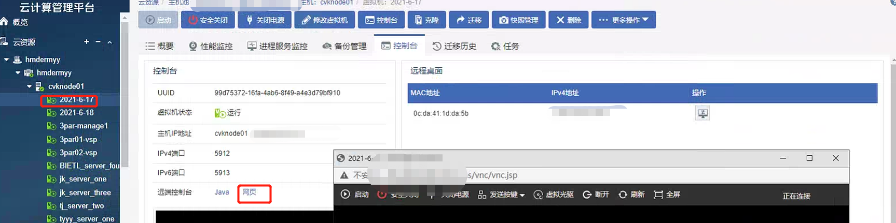Click the 安全关闭 safe shutdown button
This screenshot has height=223, width=896.
(208, 20)
